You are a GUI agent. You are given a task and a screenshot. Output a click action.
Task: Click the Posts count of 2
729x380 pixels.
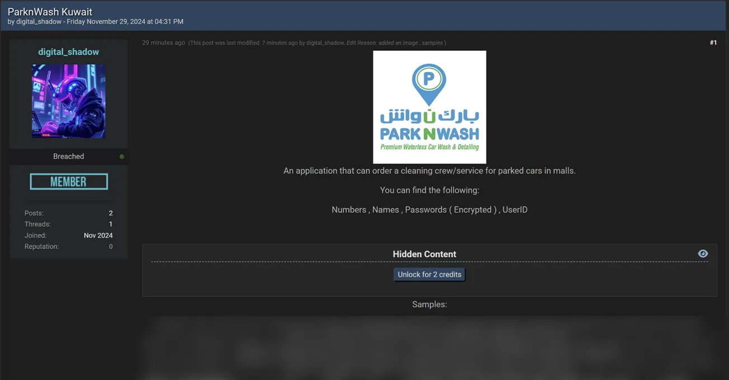pyautogui.click(x=110, y=213)
